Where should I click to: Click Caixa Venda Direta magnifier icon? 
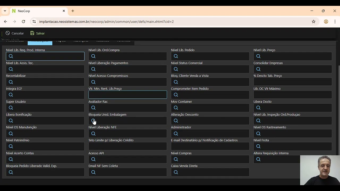point(176,172)
